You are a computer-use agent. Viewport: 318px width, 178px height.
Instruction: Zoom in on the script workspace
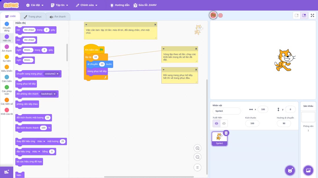[x=197, y=148]
